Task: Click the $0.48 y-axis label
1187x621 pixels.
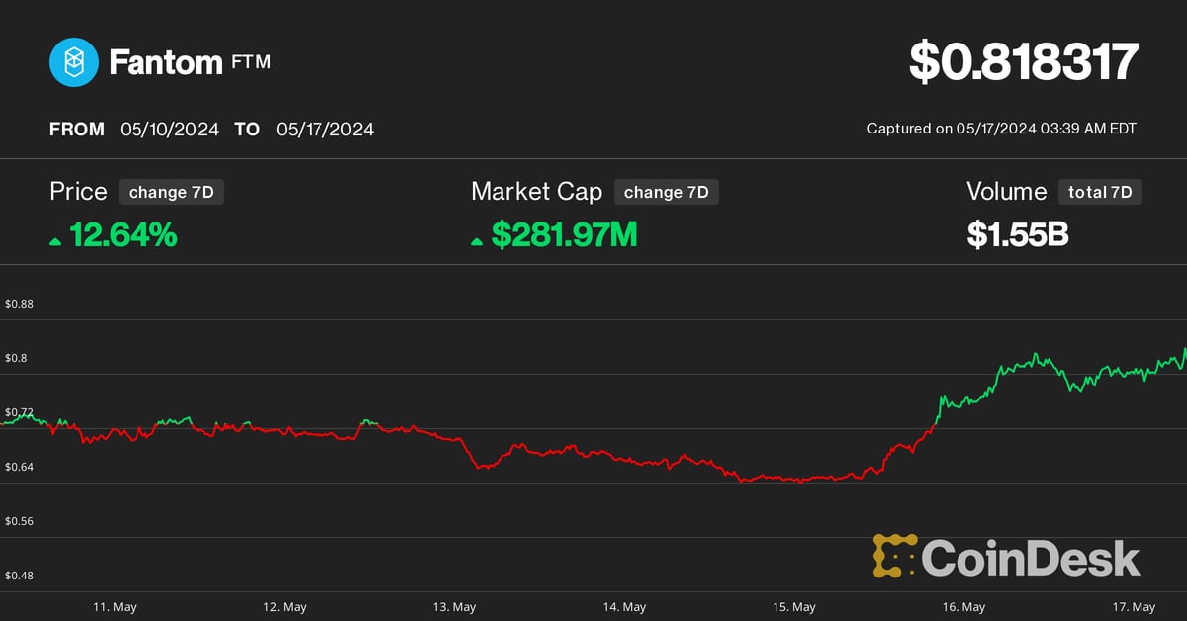Action: coord(20,576)
